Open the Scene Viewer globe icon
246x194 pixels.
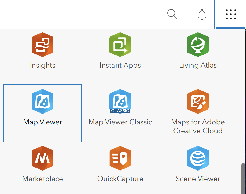[x=198, y=158]
